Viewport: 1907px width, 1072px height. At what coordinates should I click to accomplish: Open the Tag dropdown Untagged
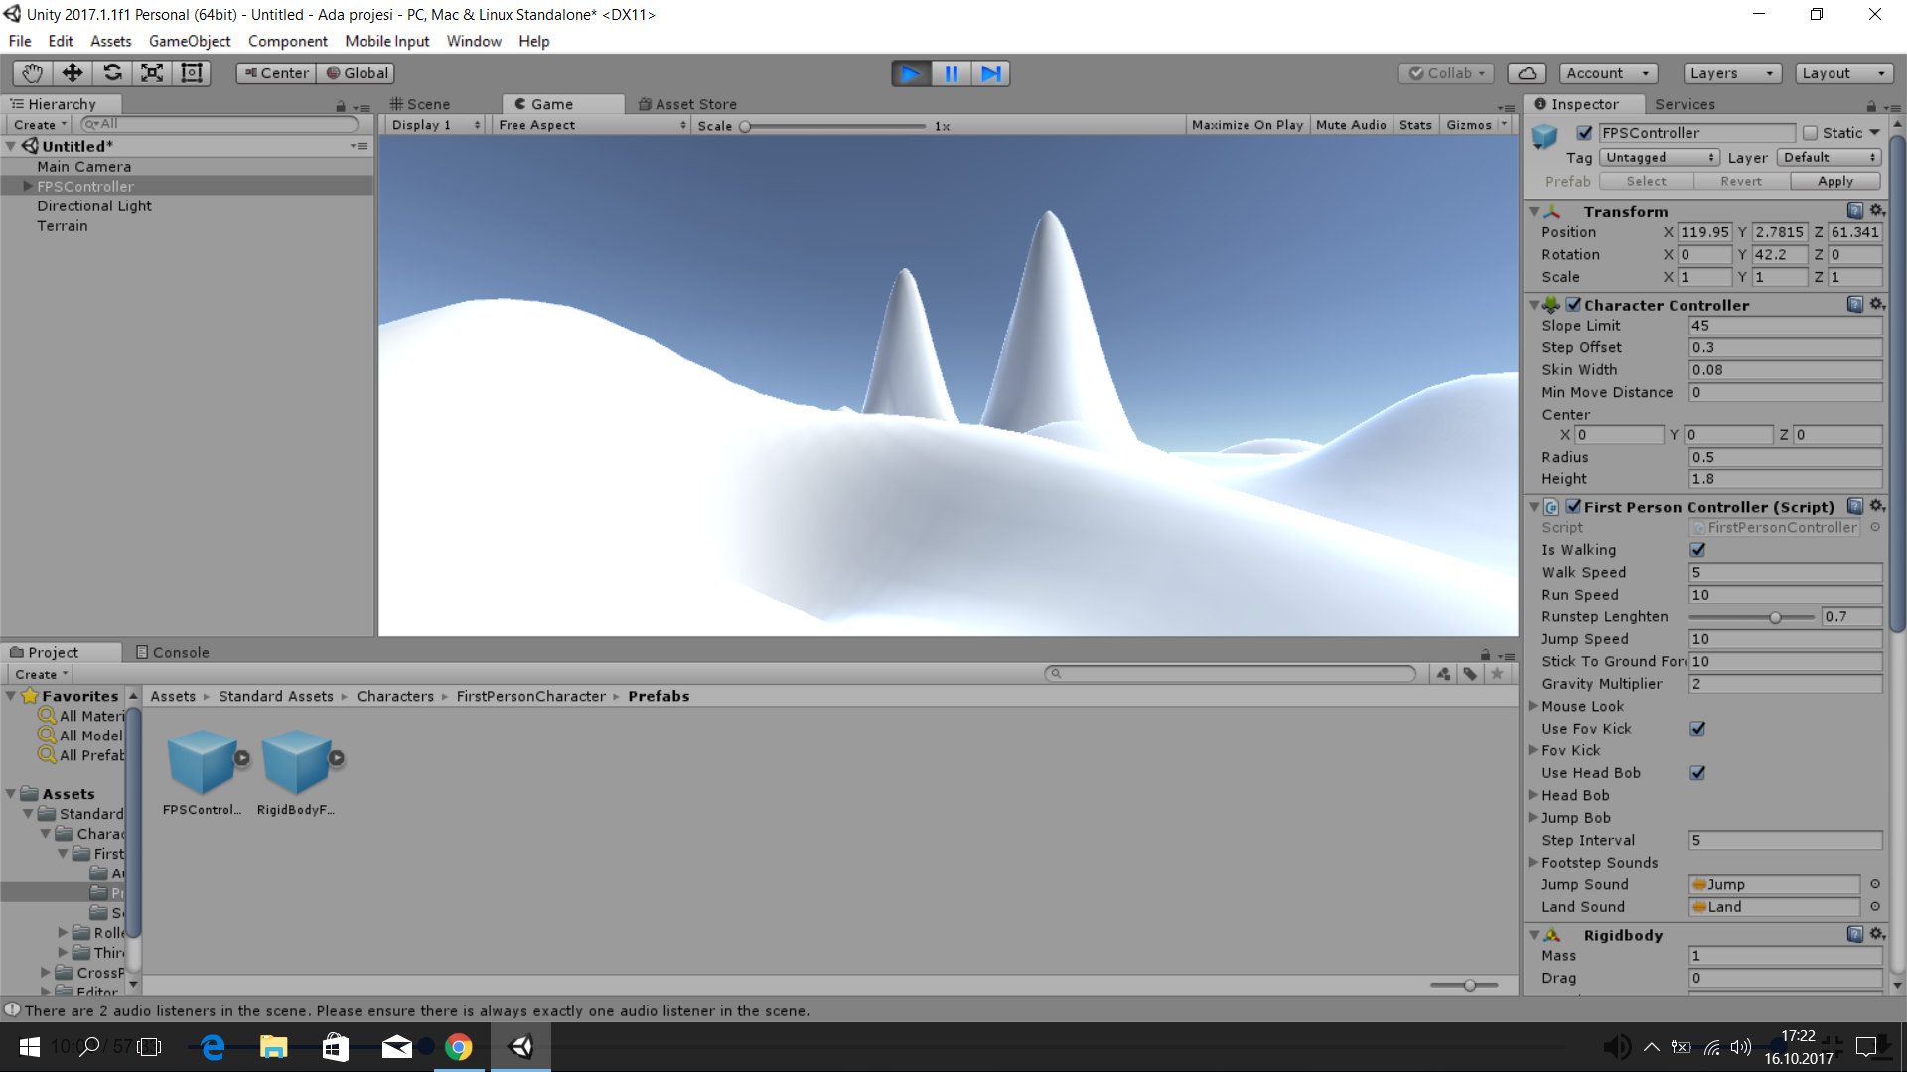point(1660,158)
